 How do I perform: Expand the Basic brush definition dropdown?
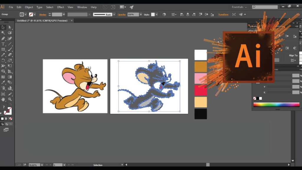click(114, 14)
